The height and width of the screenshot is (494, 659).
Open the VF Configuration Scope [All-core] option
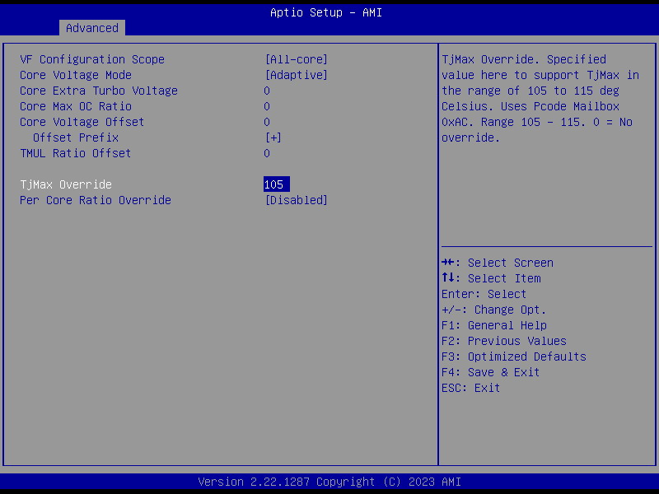297,59
